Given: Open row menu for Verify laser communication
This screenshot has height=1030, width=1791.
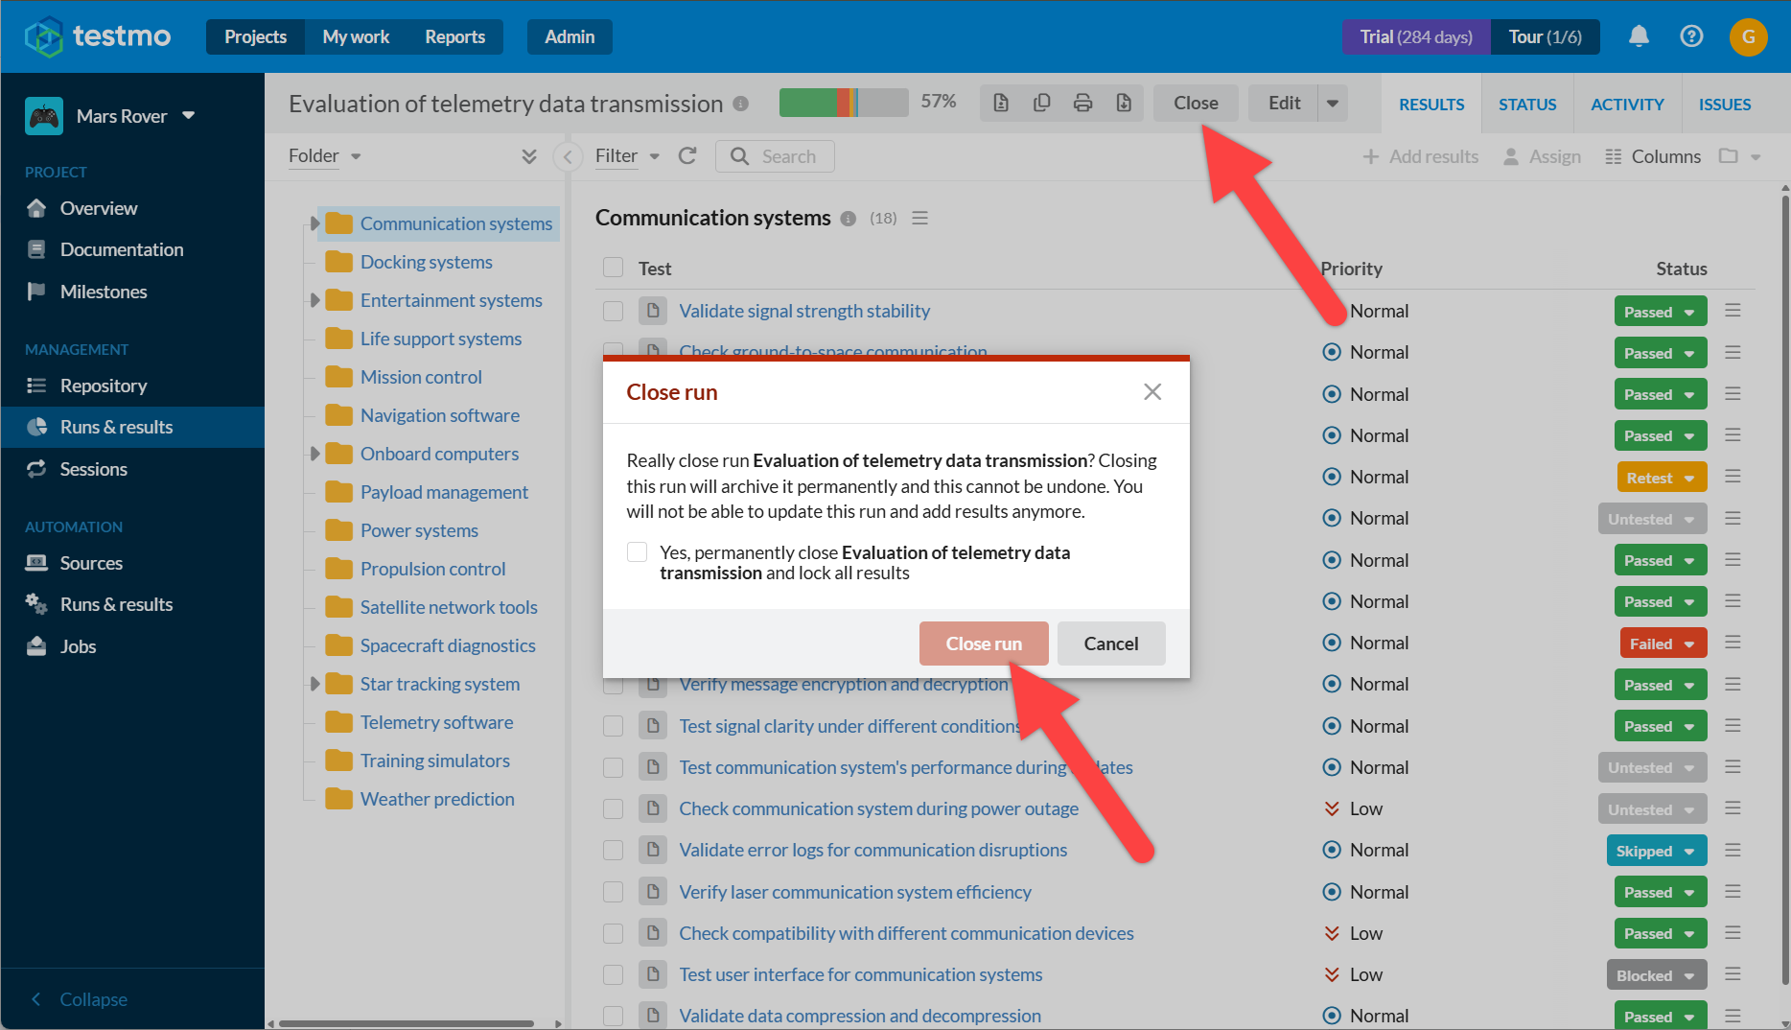Looking at the screenshot, I should pyautogui.click(x=1733, y=892).
